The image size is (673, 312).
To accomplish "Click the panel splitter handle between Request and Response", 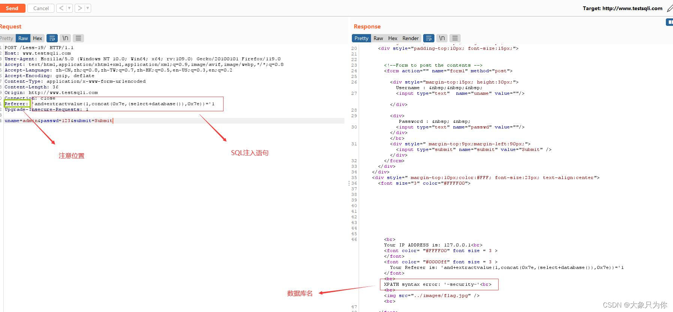I will (349, 183).
